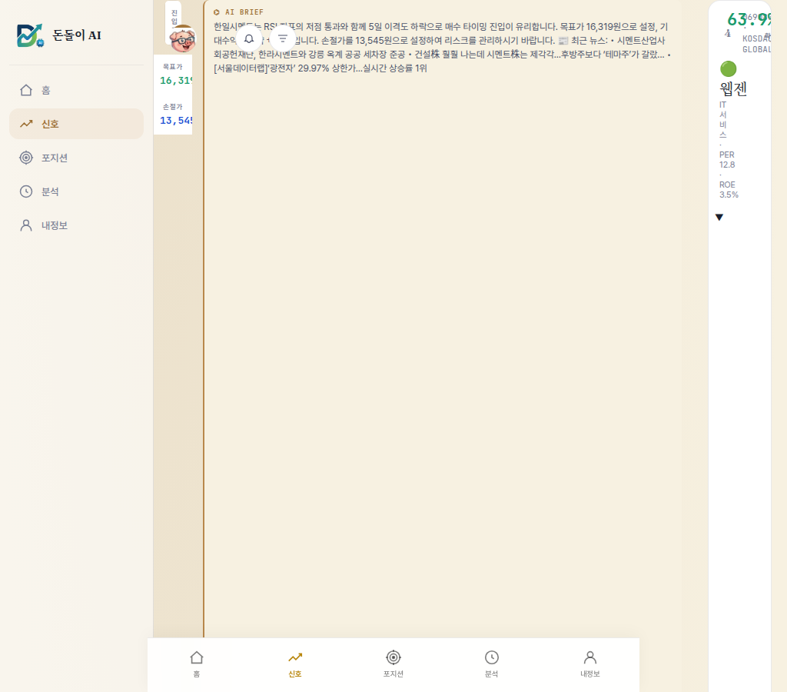Open notifications with the bell icon
Image resolution: width=787 pixels, height=692 pixels.
(x=249, y=38)
